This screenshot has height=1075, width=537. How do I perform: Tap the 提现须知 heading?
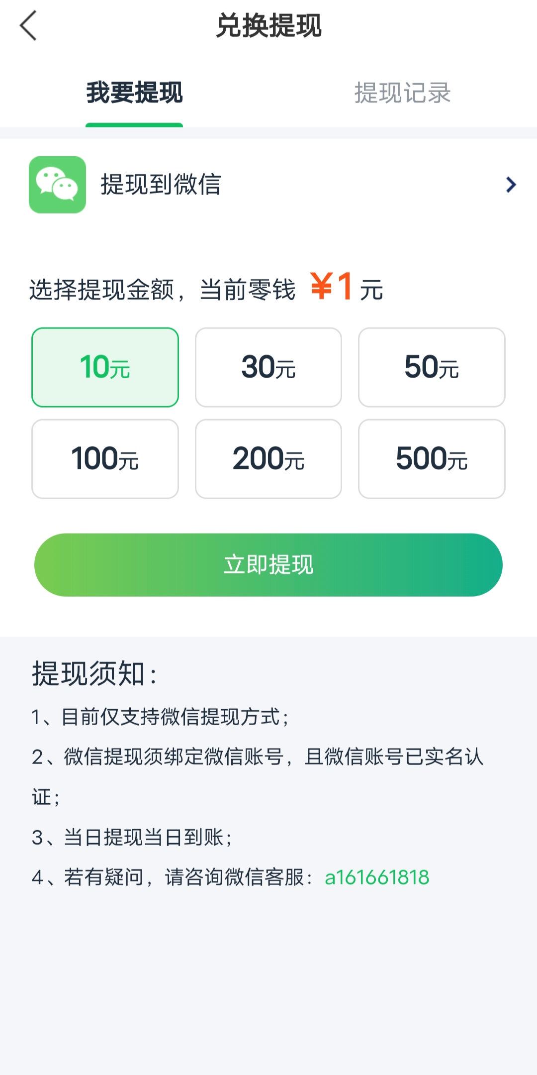[x=94, y=674]
